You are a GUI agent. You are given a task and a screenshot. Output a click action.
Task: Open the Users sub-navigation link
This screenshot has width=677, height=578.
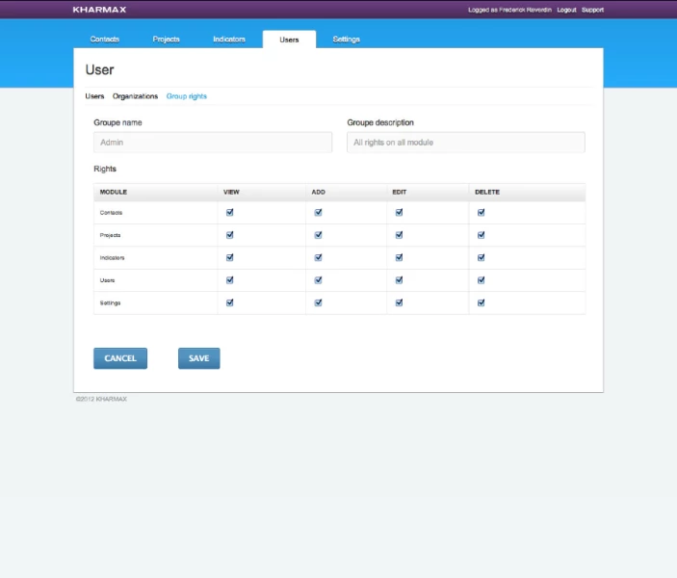[x=94, y=96]
